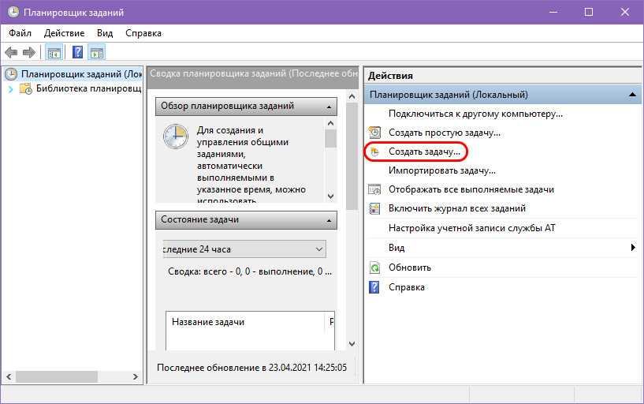The image size is (644, 404).
Task: Select Планировщик заданий (Локальный) root node
Action: 80,74
